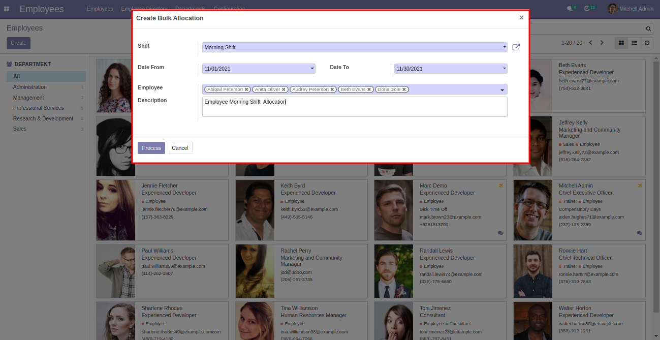Open Mitchell Admin user menu
The image size is (660, 340).
(631, 9)
